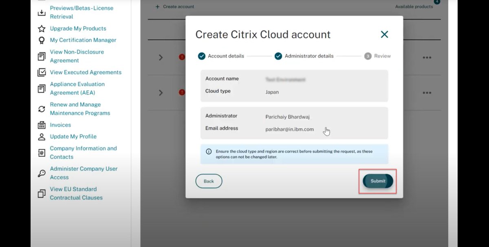Select the key icon beside Administer Company User Access

tap(42, 173)
